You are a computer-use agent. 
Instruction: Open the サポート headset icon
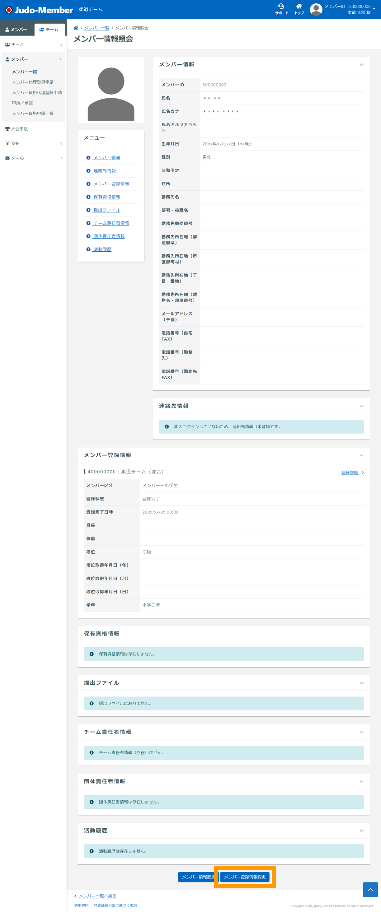pos(281,9)
